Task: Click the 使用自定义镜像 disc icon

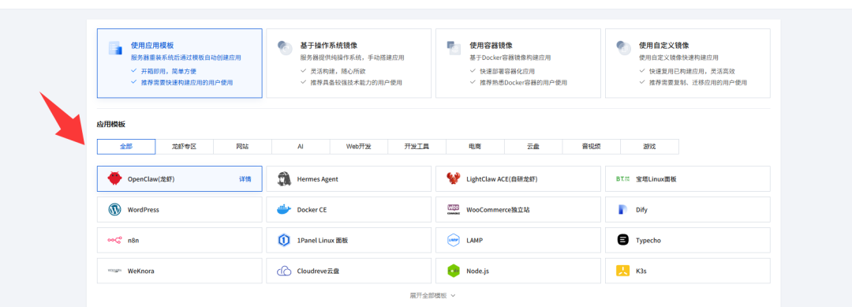Action: tap(623, 48)
